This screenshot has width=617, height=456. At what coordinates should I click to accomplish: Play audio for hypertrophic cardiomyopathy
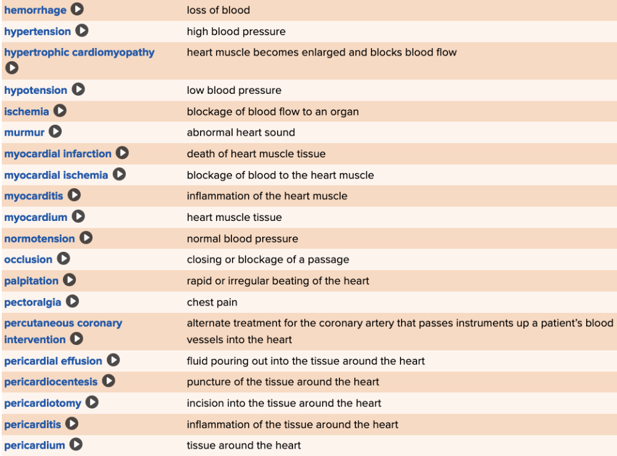(11, 68)
